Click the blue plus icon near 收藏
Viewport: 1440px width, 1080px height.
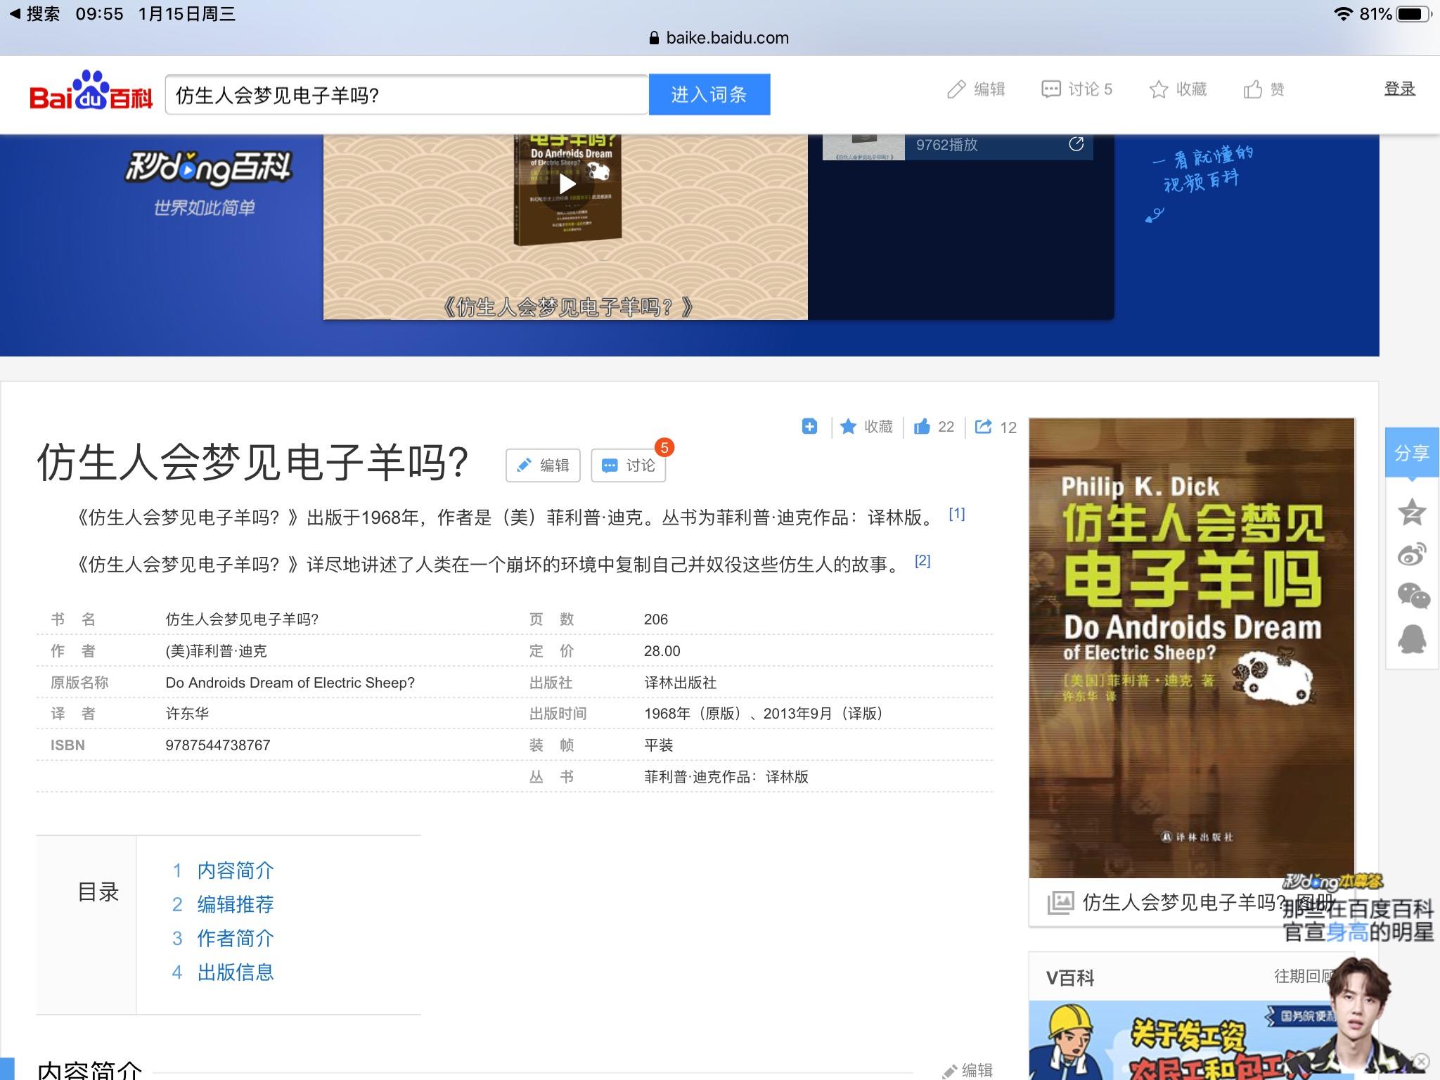pyautogui.click(x=809, y=426)
